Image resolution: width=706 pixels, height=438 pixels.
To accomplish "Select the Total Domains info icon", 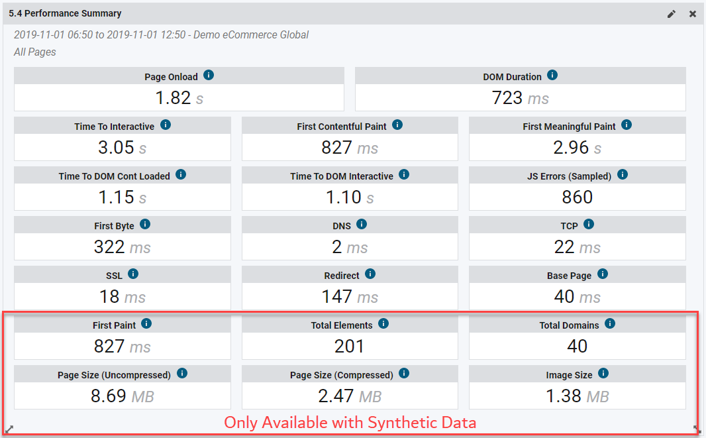I will point(610,323).
